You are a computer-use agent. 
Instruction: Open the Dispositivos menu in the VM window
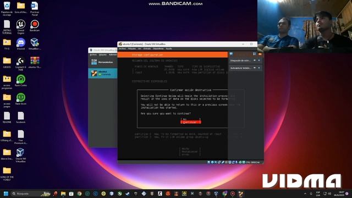pyautogui.click(x=158, y=49)
